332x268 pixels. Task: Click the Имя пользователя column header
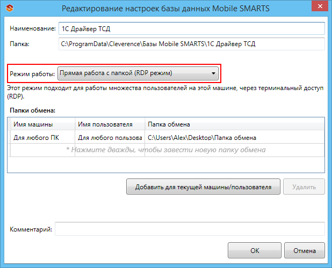point(110,124)
